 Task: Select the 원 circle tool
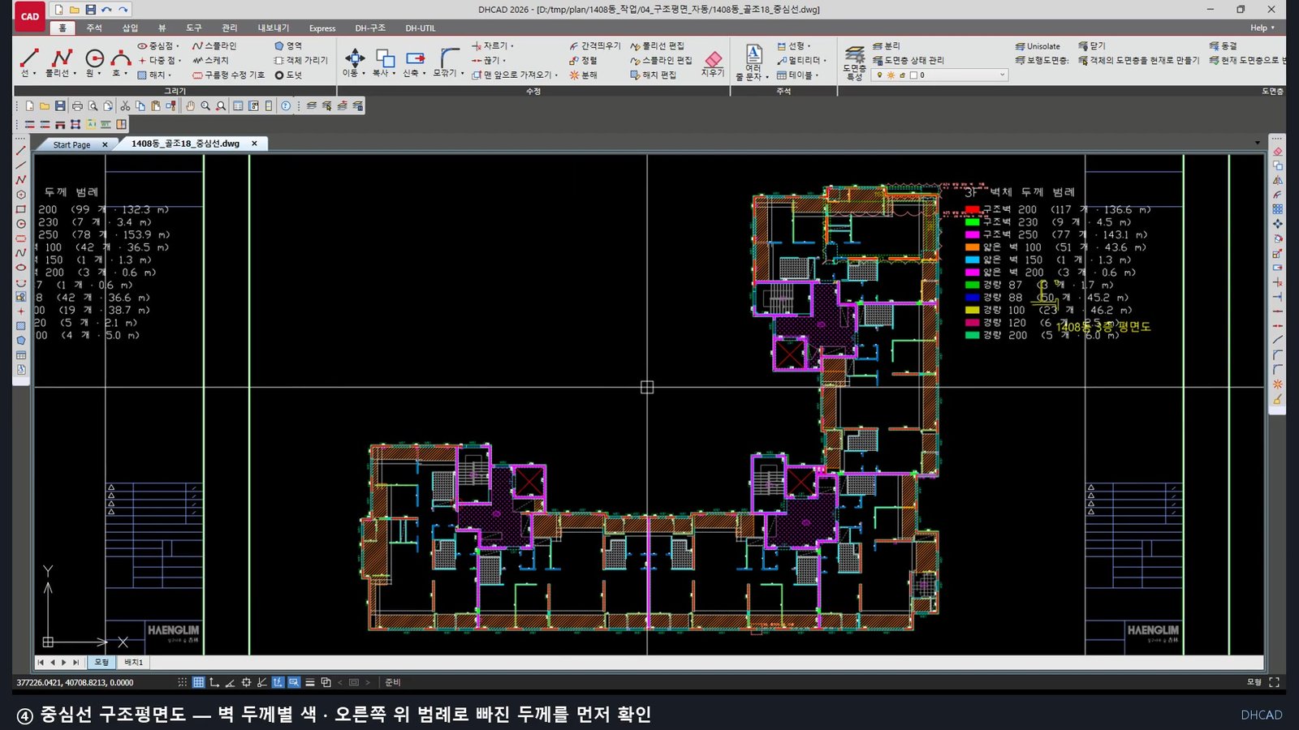pyautogui.click(x=94, y=62)
